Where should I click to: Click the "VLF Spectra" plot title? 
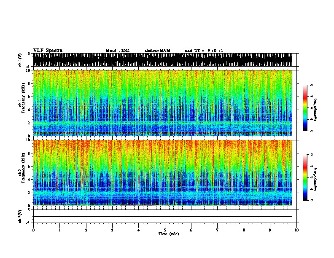[48, 51]
